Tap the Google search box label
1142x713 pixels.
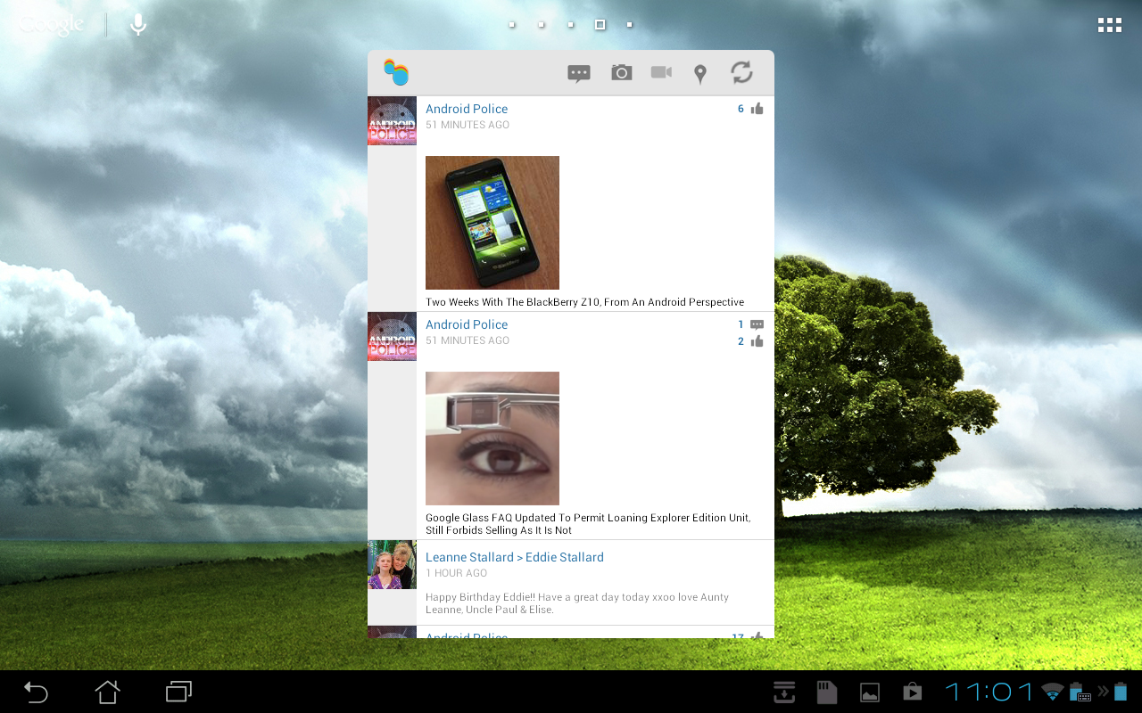click(x=52, y=25)
